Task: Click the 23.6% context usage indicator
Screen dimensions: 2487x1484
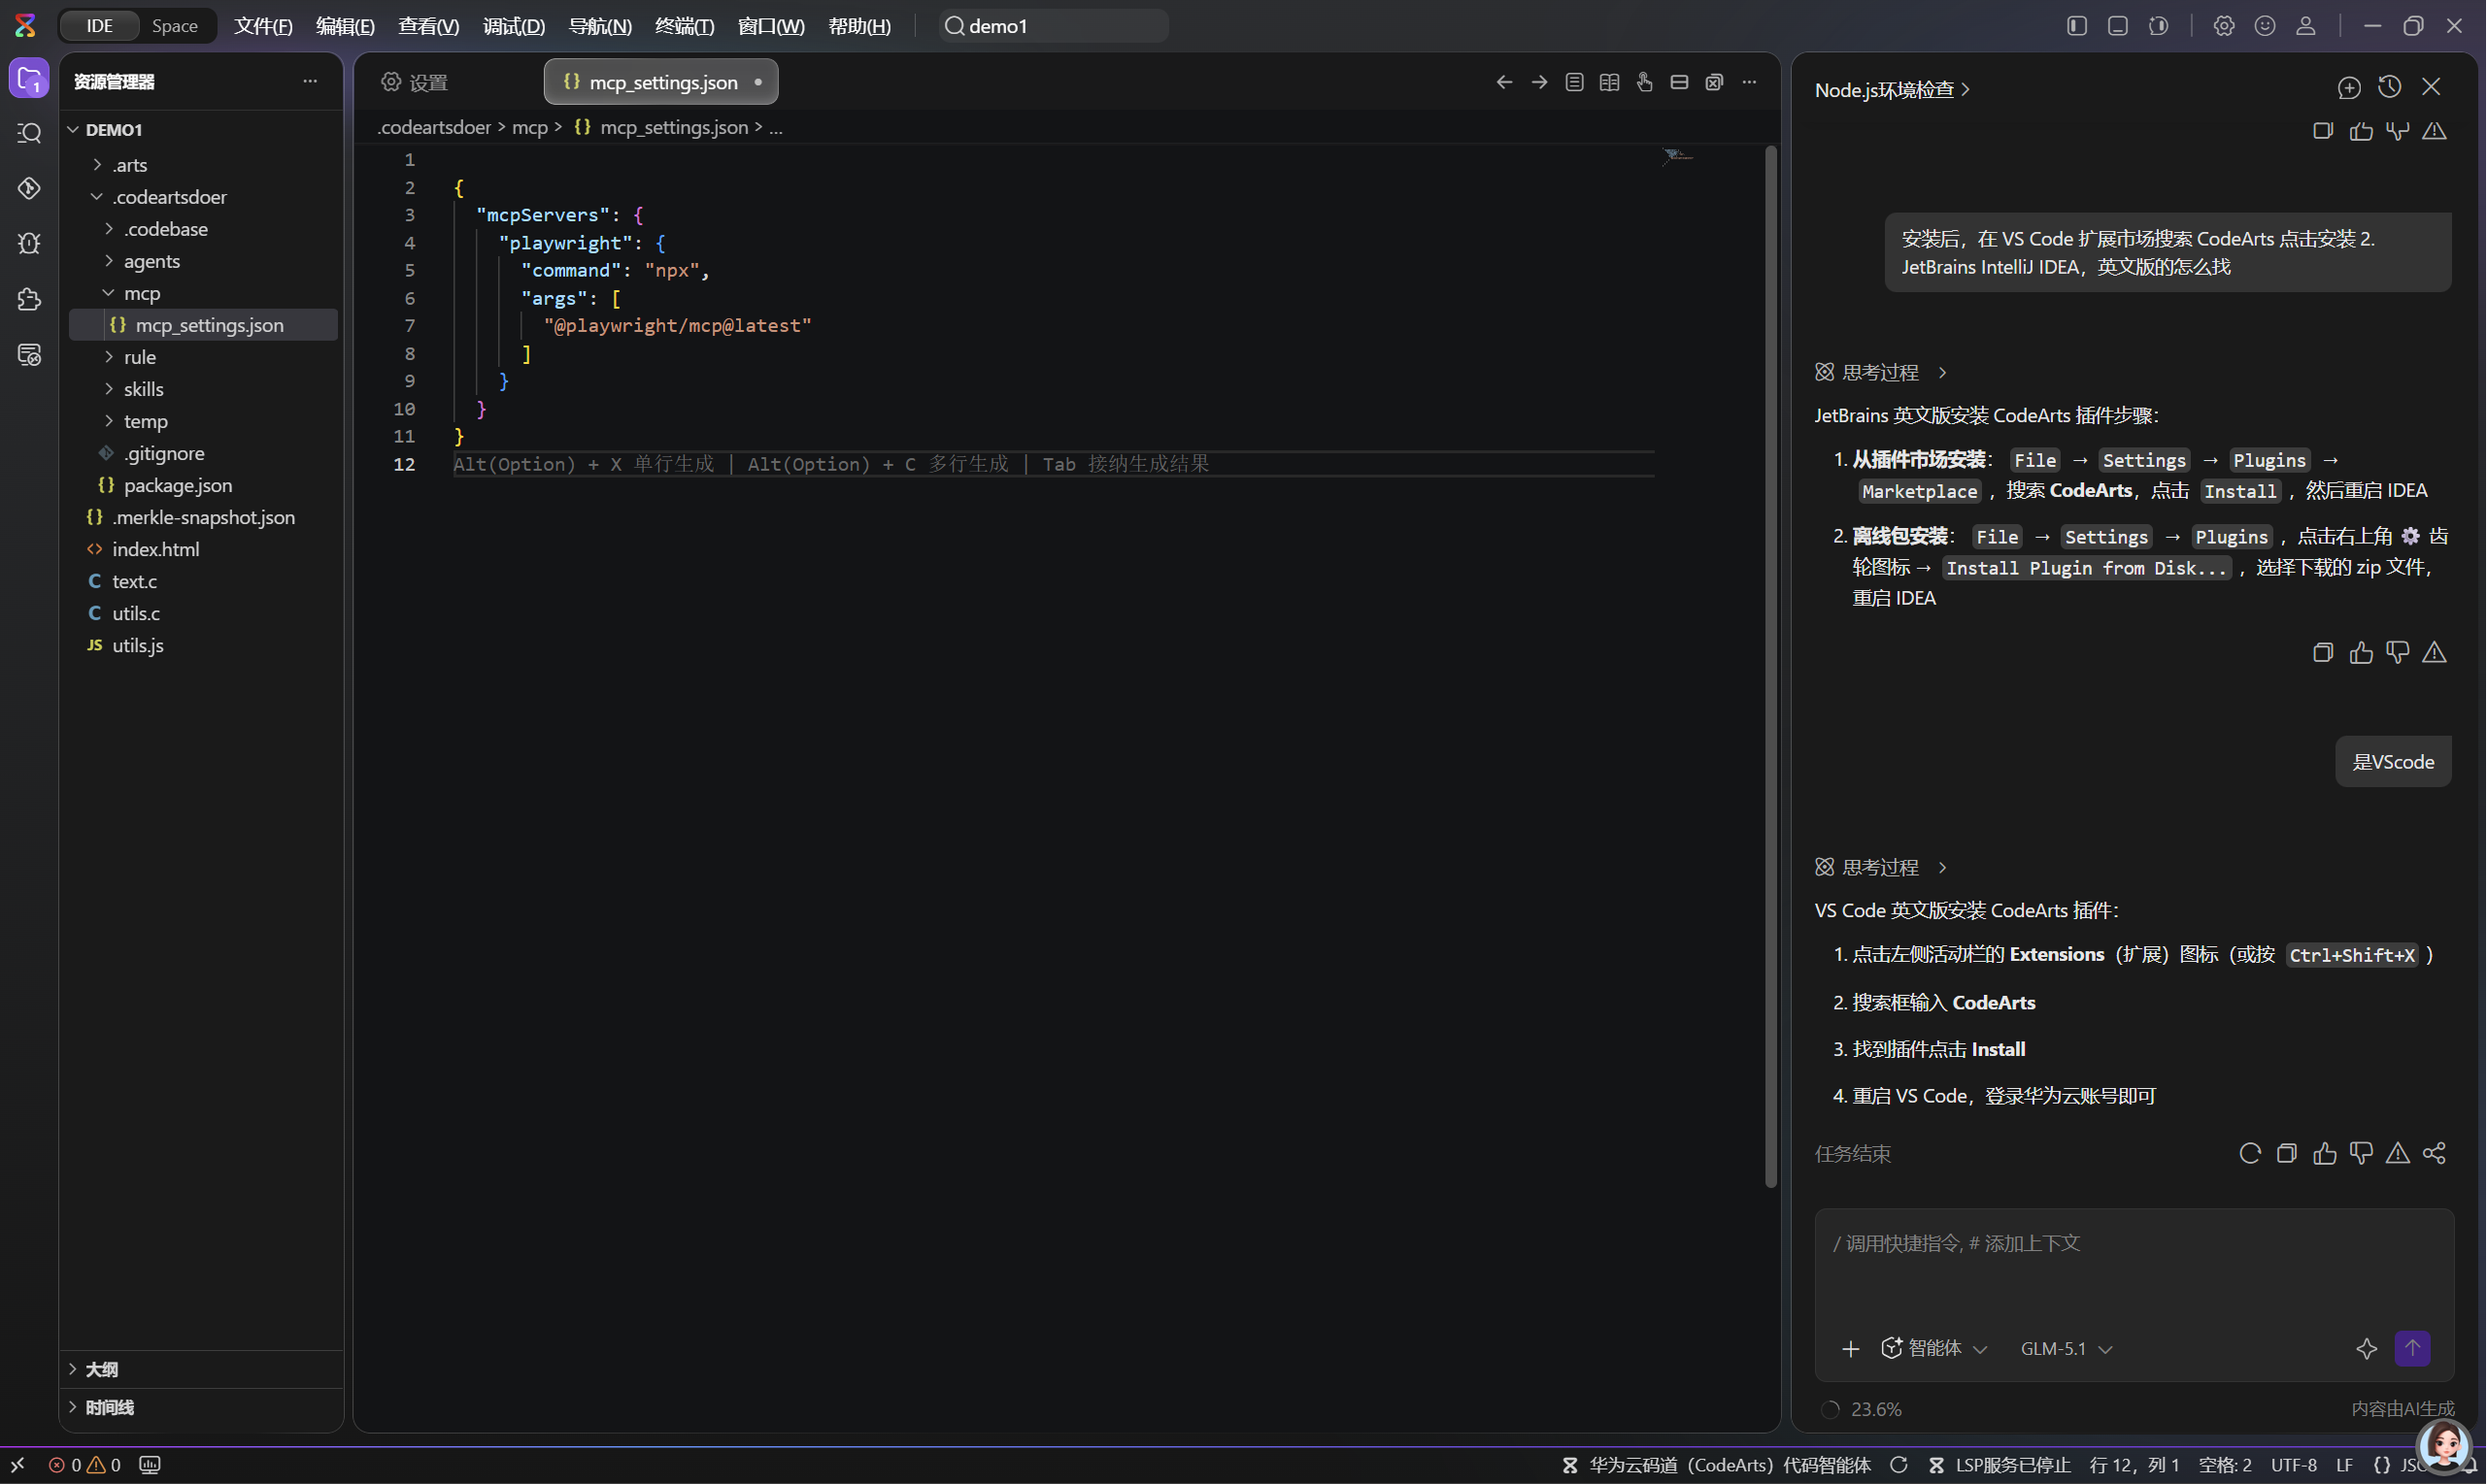Action: pyautogui.click(x=1862, y=1409)
